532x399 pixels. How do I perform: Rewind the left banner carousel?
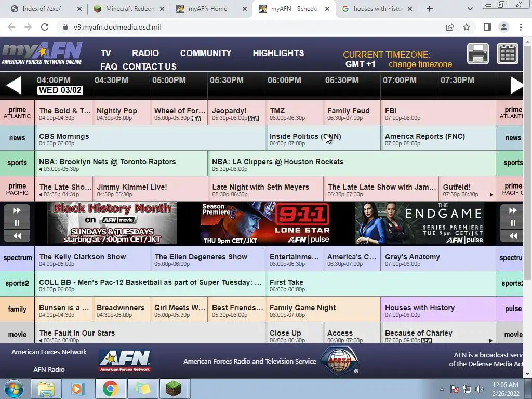coord(17,236)
